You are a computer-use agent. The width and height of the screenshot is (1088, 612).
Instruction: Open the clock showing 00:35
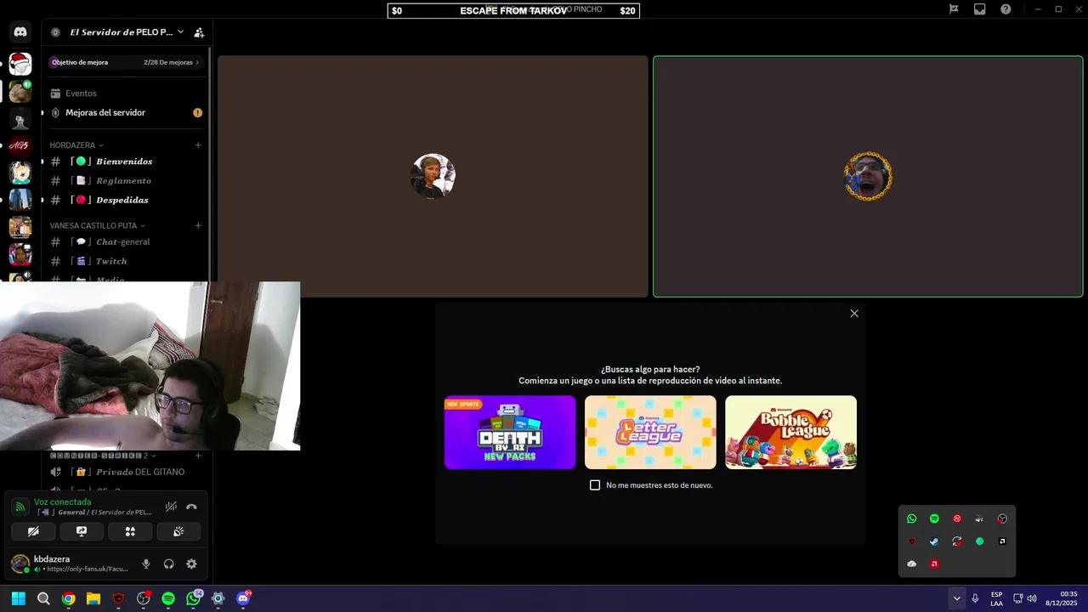pos(1062,598)
